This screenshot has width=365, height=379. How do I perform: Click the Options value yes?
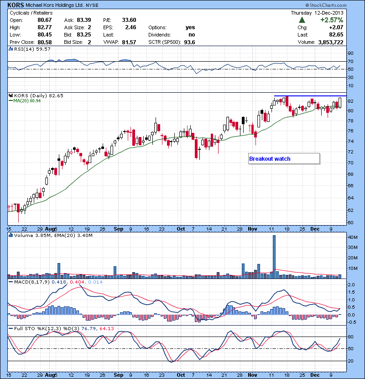pyautogui.click(x=190, y=27)
